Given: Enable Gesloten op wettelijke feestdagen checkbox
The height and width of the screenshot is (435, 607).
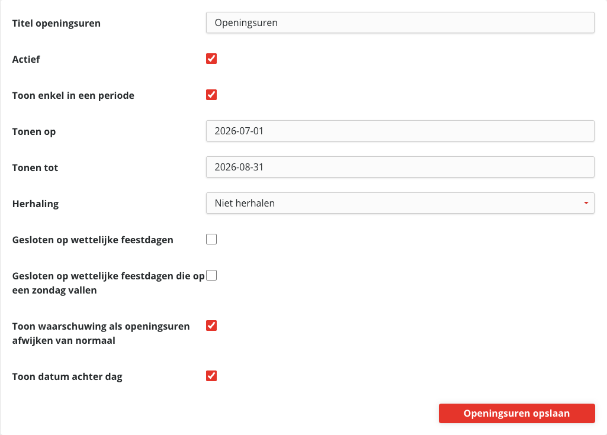Looking at the screenshot, I should pyautogui.click(x=211, y=239).
